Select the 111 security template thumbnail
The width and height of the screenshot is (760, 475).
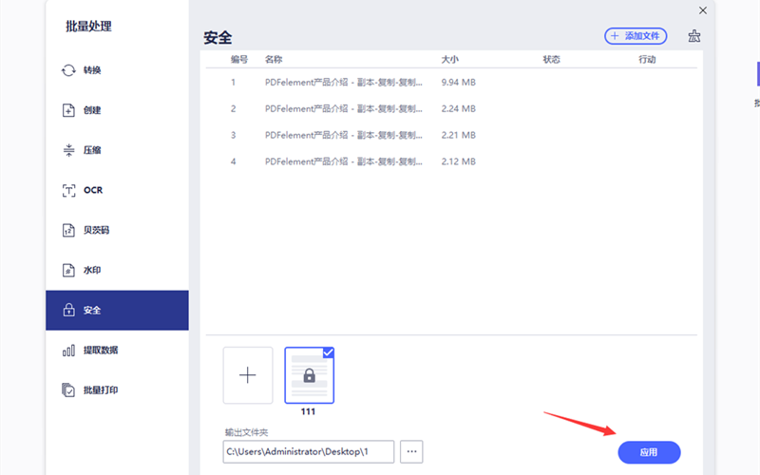click(x=310, y=375)
